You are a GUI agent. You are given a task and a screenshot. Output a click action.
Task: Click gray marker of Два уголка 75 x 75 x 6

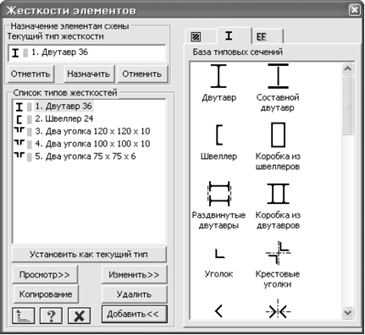[30, 157]
